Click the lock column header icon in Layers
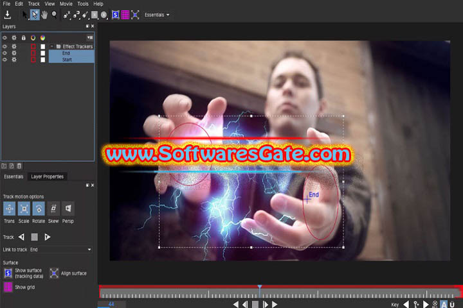Screen dimensions: 463x308 point(23,38)
